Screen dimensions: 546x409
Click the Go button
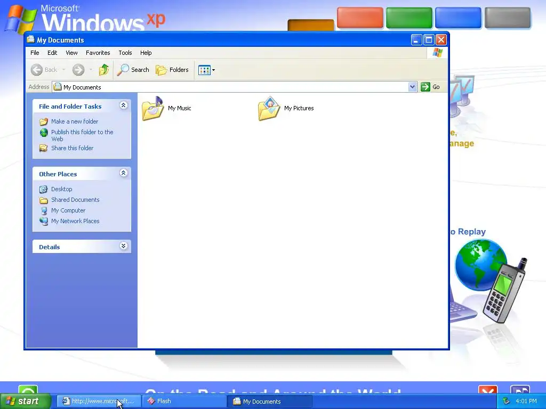(430, 87)
